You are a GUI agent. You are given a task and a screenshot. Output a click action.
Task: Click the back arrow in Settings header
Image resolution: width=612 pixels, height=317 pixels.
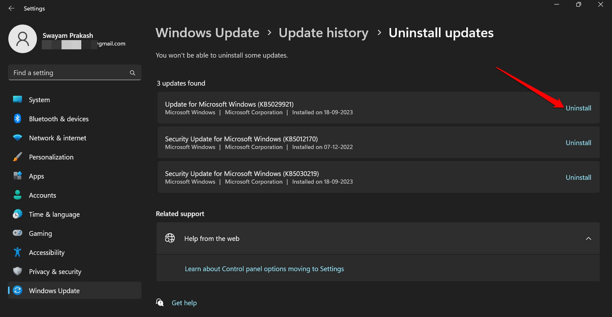[11, 8]
